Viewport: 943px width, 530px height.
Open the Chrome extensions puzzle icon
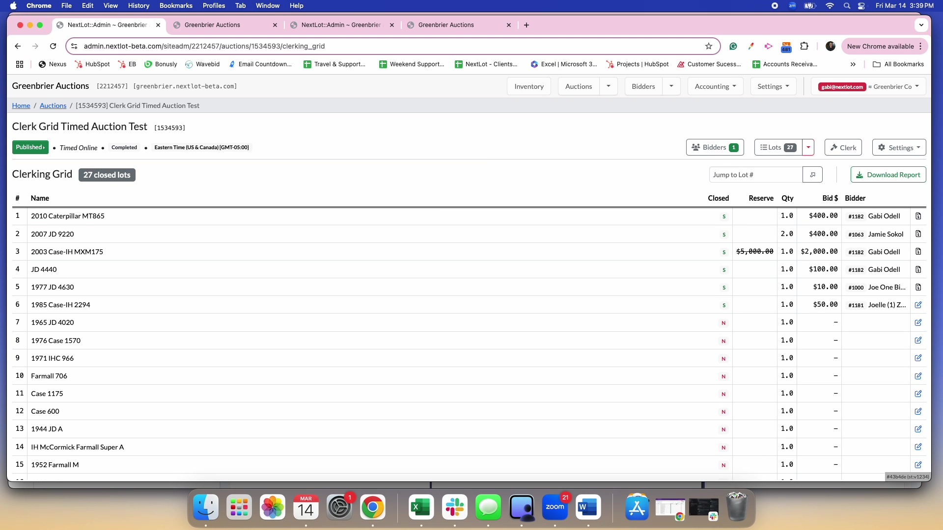click(x=804, y=46)
